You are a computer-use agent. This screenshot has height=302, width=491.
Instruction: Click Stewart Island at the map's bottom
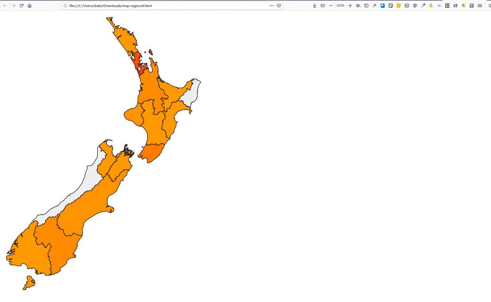click(29, 282)
